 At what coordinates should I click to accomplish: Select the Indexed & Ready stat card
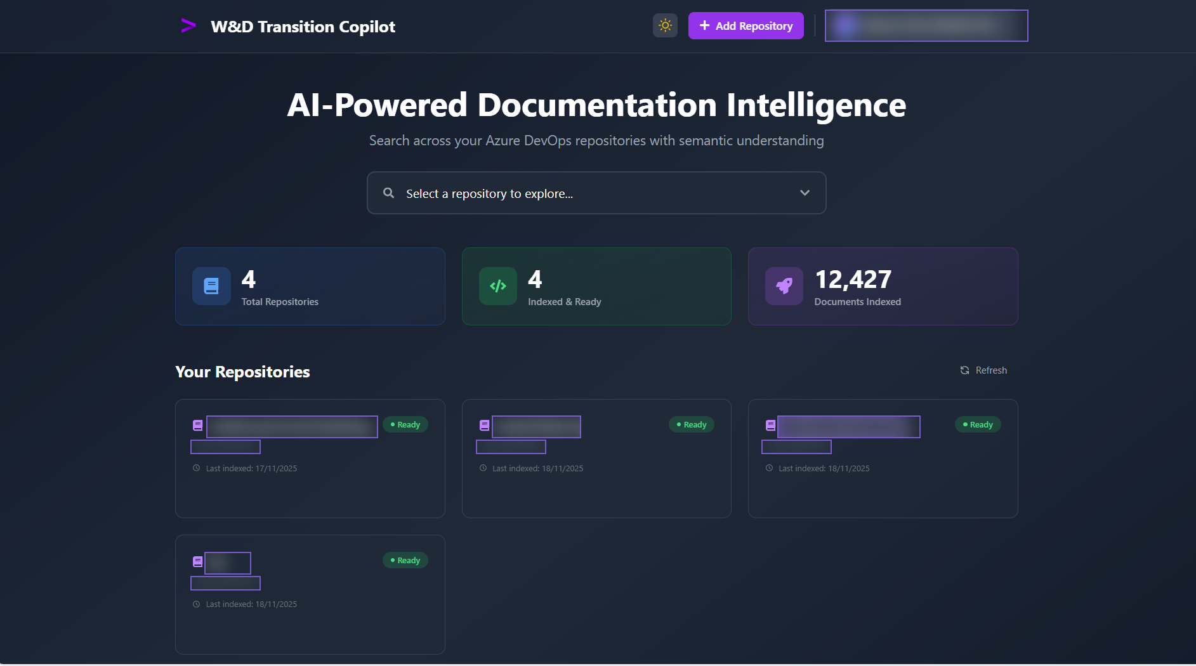click(x=596, y=286)
